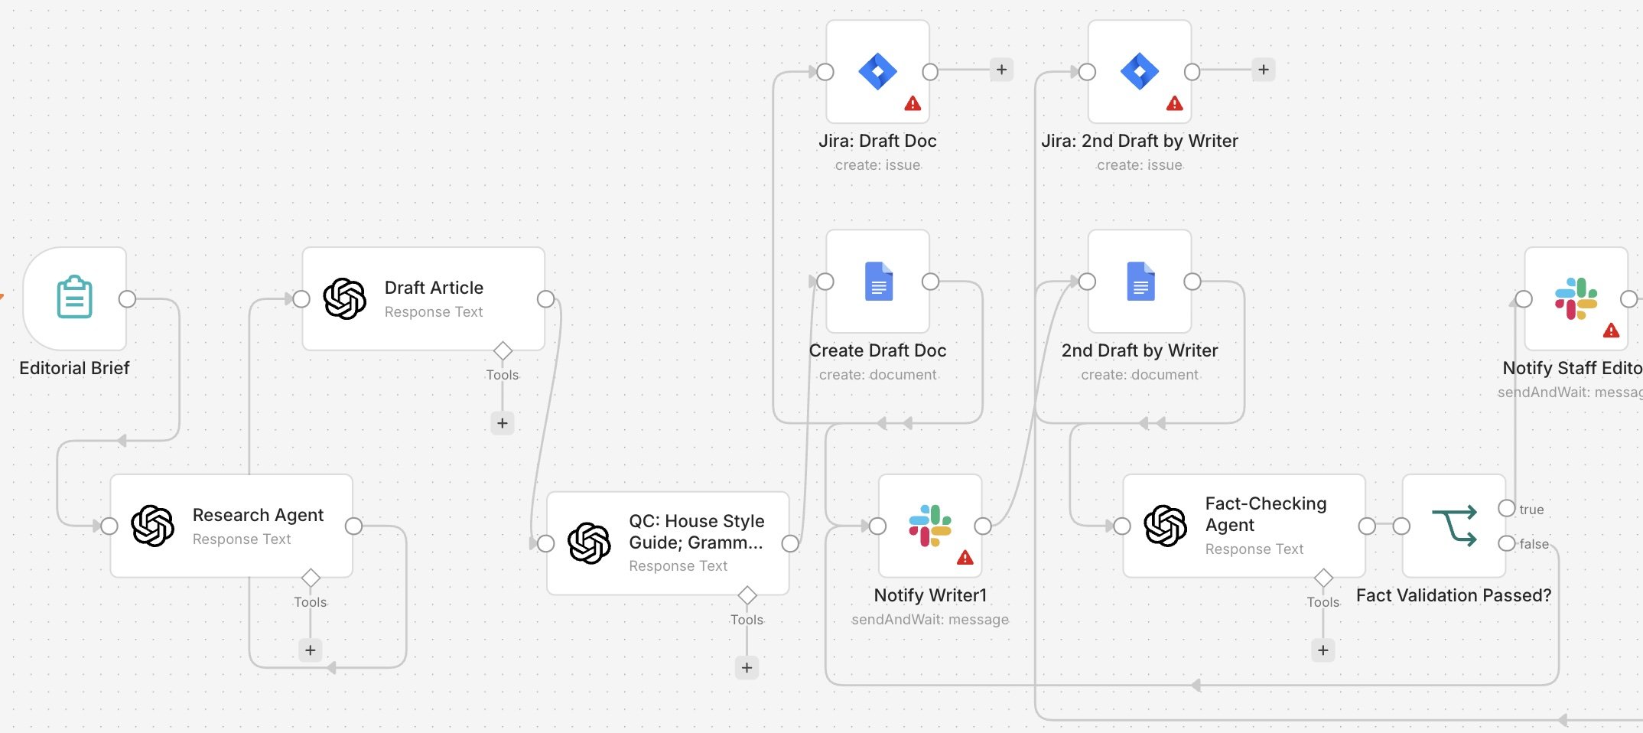Click the 'Jira: Draft Doc' label

(x=877, y=141)
